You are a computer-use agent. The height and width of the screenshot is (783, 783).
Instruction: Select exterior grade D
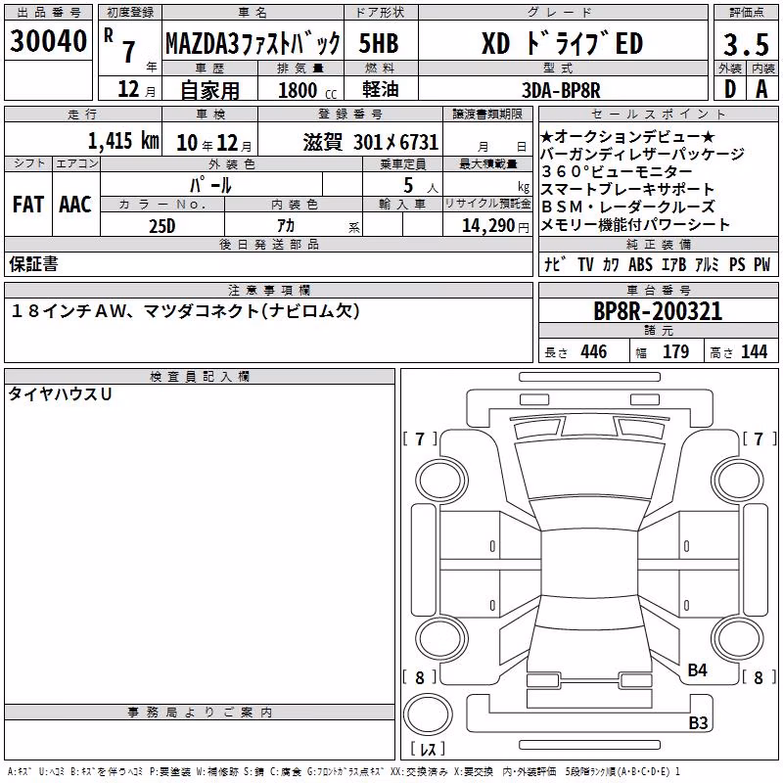[x=730, y=89]
